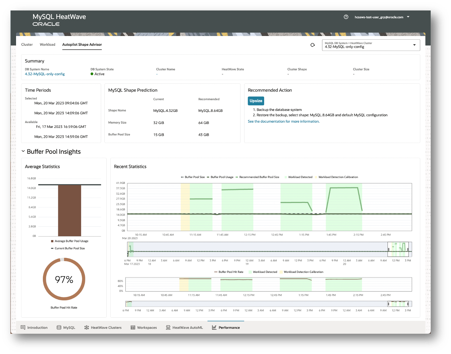Refresh data with the reload icon
Image resolution: width=451 pixels, height=354 pixels.
pyautogui.click(x=313, y=45)
